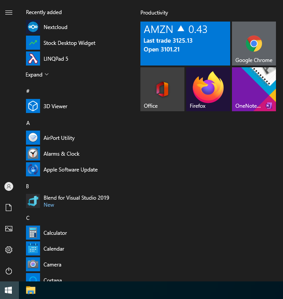Open the user account icon

[9, 186]
